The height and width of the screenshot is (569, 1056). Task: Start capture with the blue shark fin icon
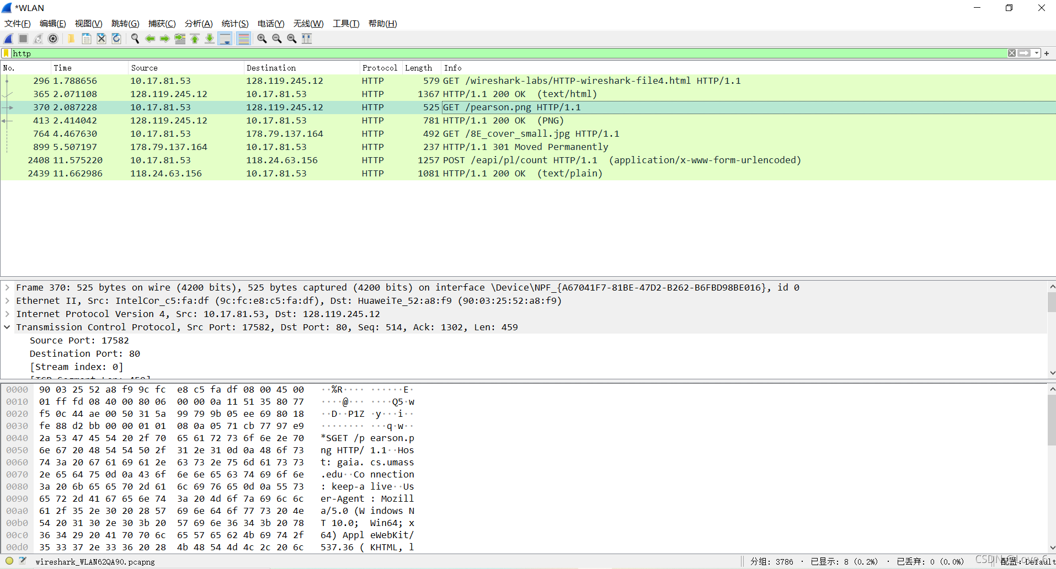click(x=8, y=39)
